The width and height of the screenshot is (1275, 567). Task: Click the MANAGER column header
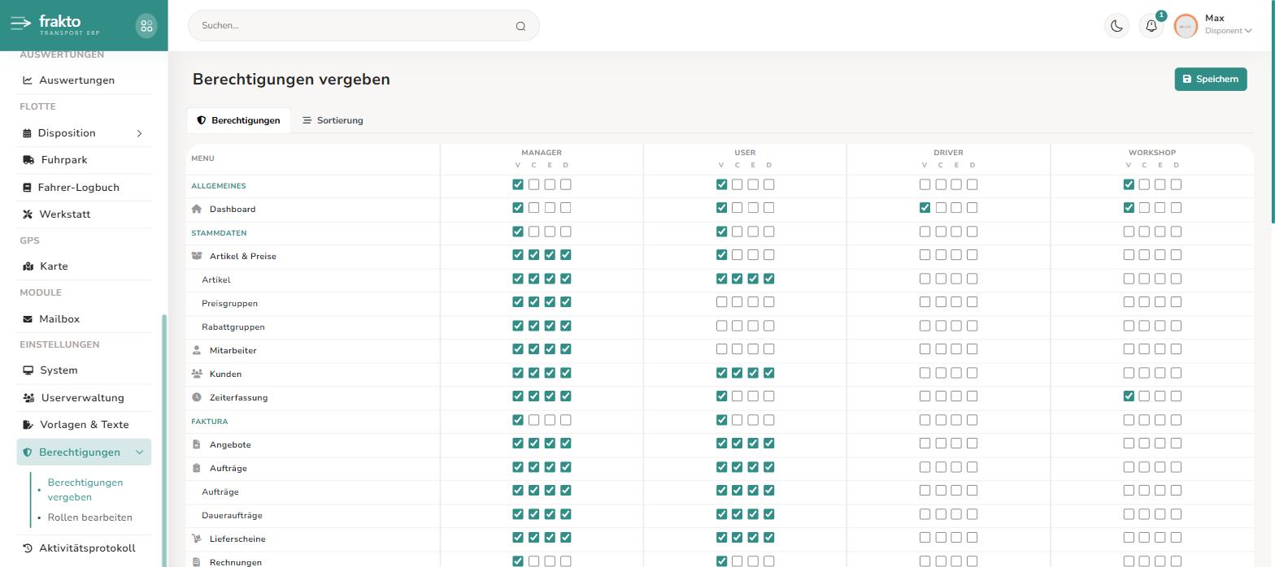click(x=542, y=153)
